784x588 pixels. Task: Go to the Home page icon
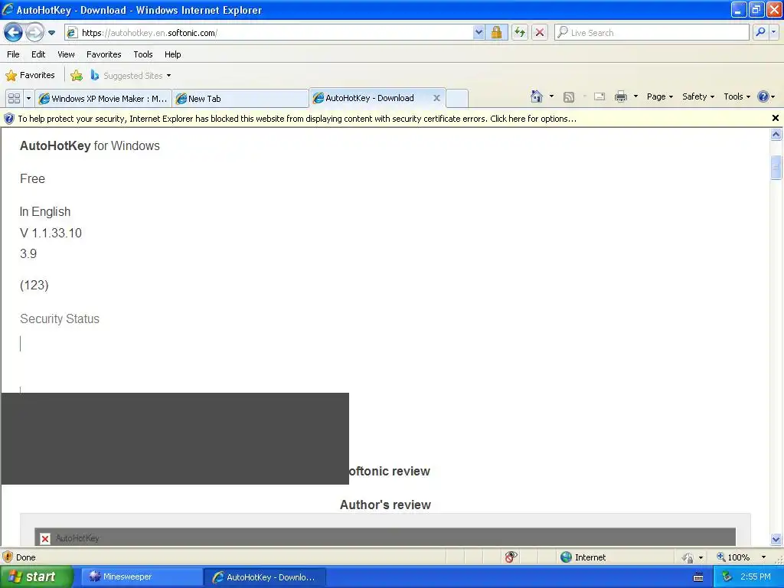pos(537,96)
